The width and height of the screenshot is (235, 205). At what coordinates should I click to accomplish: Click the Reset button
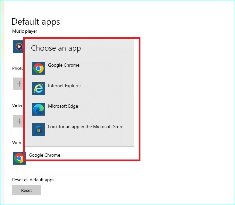tap(27, 190)
